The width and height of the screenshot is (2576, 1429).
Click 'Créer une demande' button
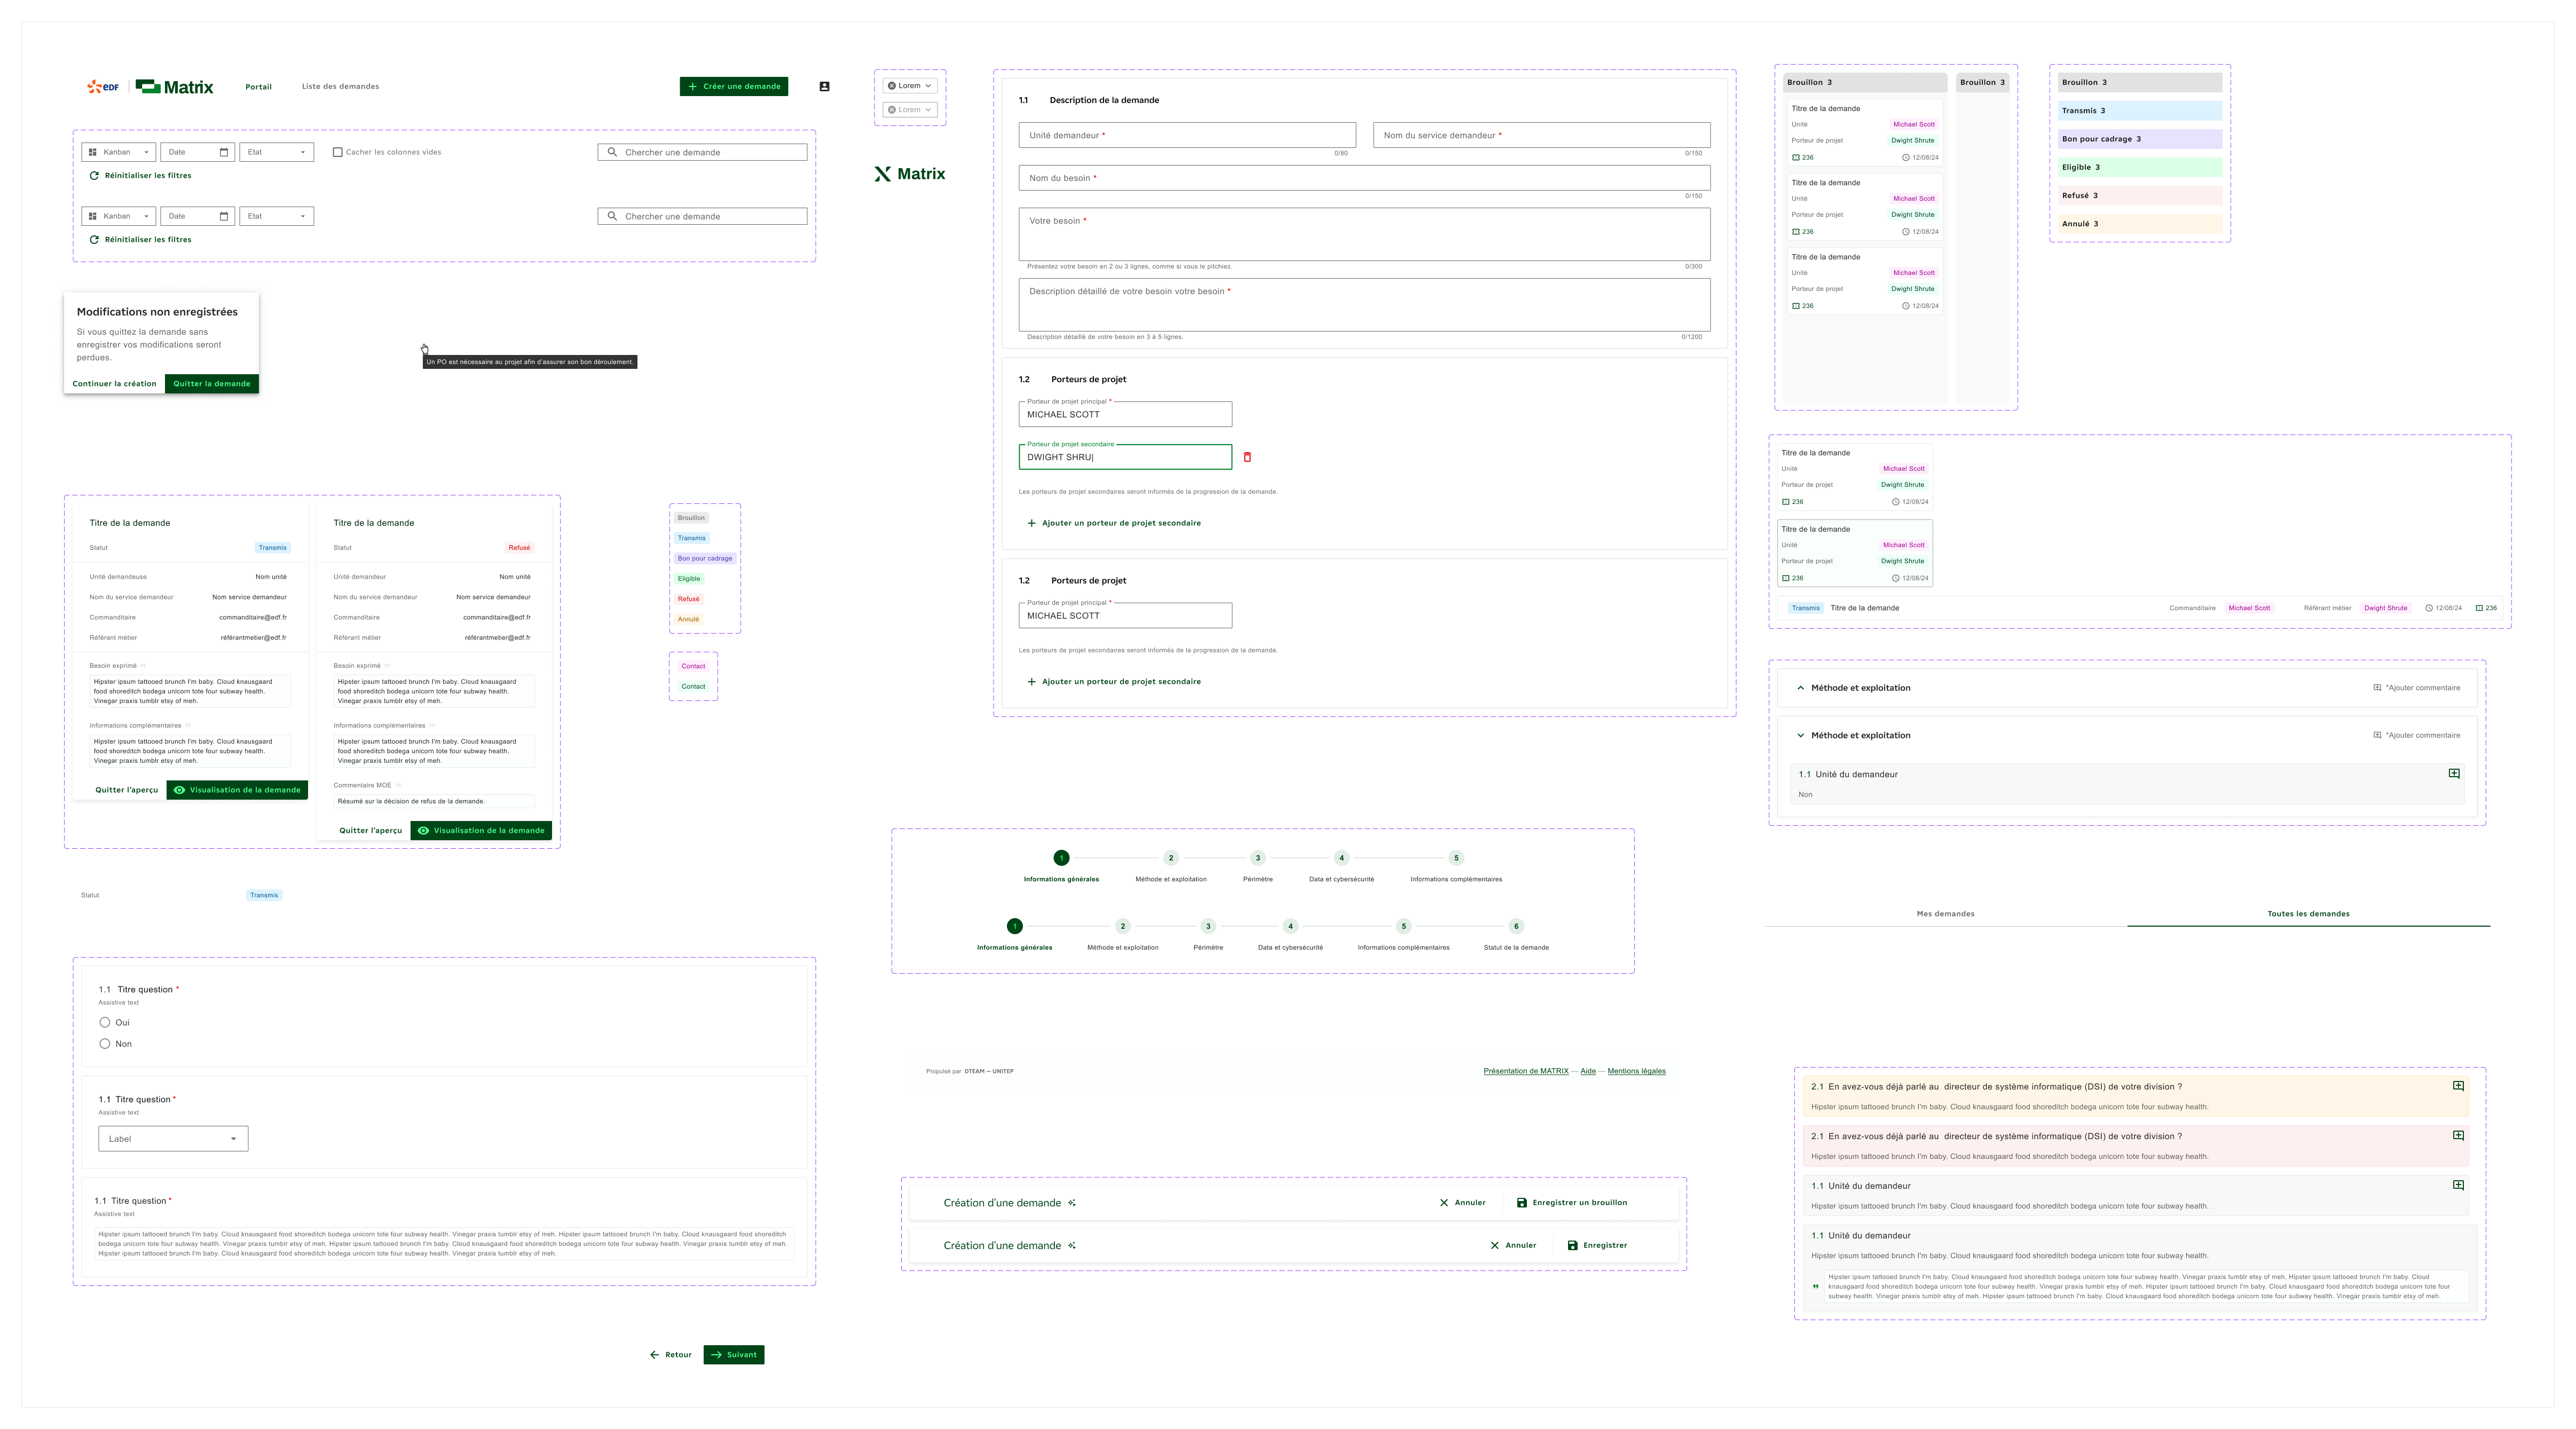click(734, 86)
